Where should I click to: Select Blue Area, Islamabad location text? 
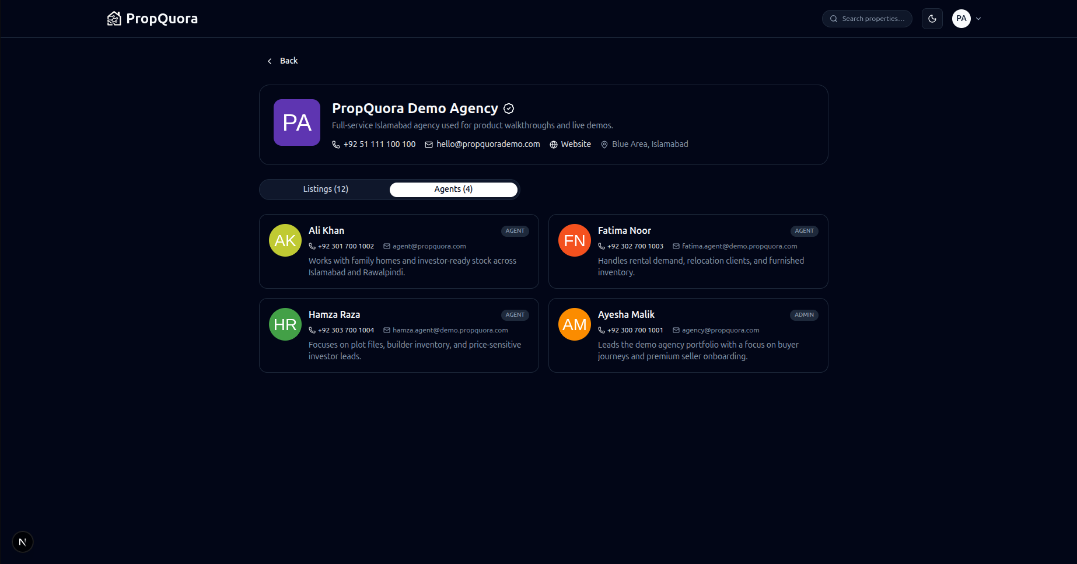(650, 144)
